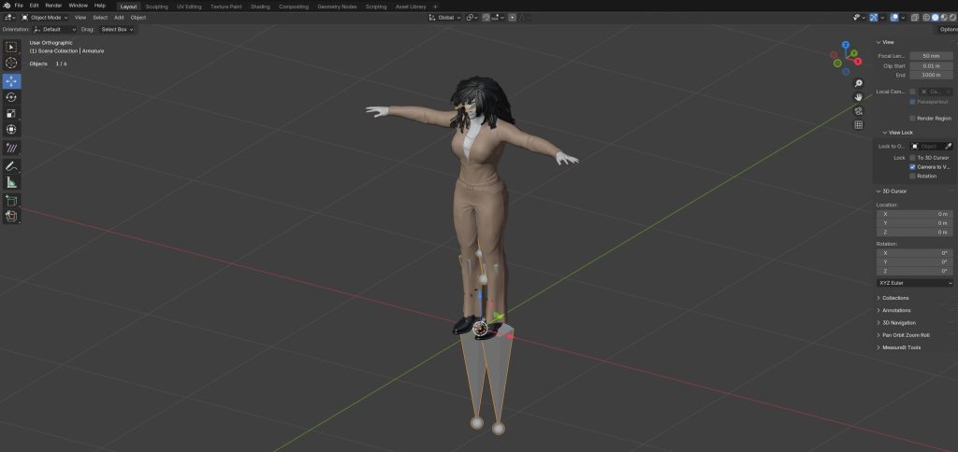Select the Move tool

(x=11, y=81)
